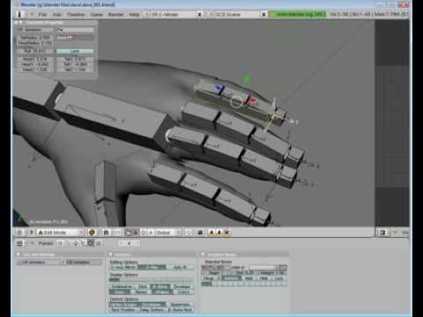
Task: Delete the current scene with X button
Action: [x=263, y=14]
